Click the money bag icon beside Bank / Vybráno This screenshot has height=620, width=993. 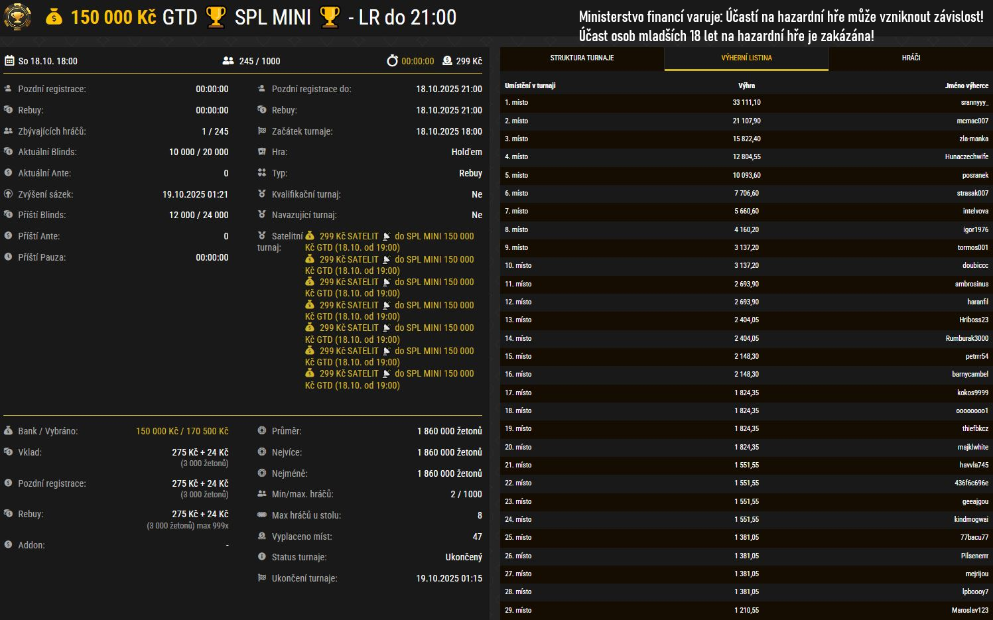[8, 431]
